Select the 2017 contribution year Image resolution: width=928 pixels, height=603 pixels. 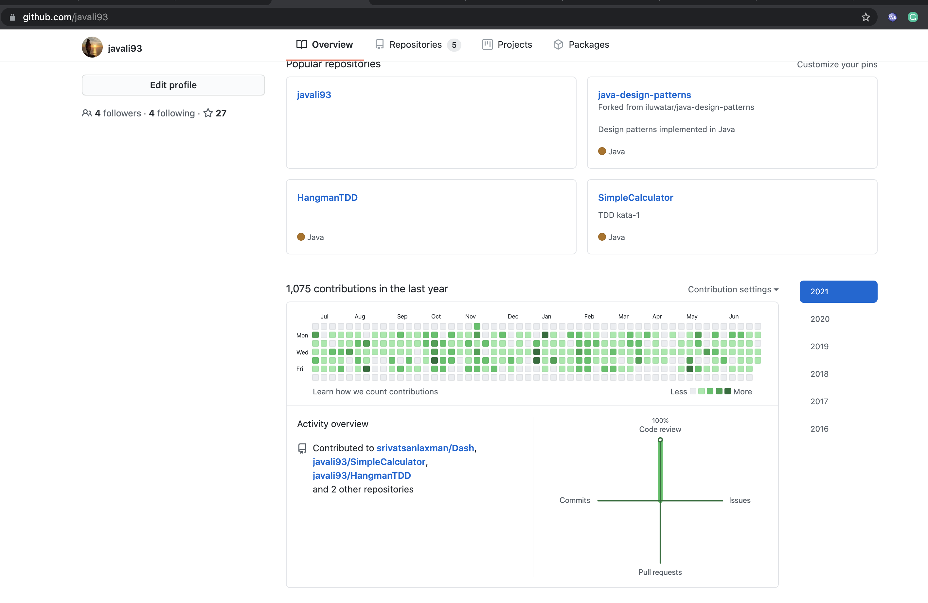[x=819, y=401]
